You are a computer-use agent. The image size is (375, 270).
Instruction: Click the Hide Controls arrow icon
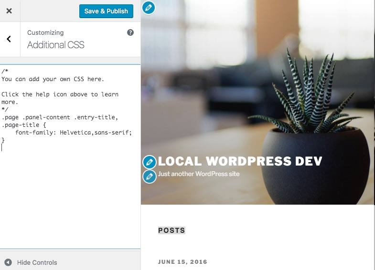[8, 262]
